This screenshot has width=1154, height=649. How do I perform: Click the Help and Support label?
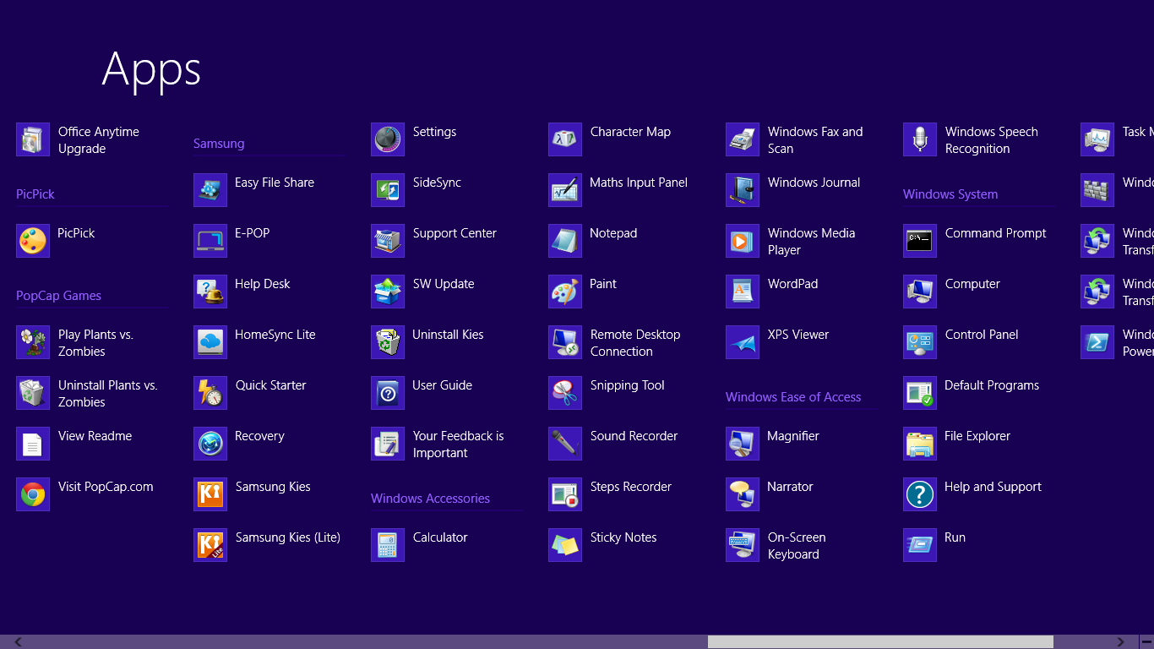point(993,487)
